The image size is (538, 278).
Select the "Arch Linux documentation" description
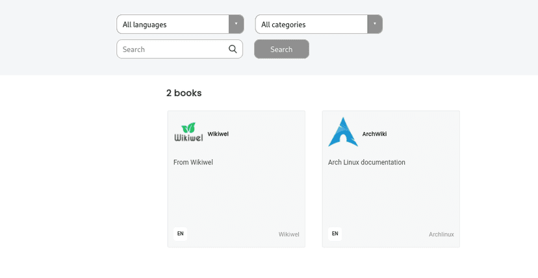366,162
